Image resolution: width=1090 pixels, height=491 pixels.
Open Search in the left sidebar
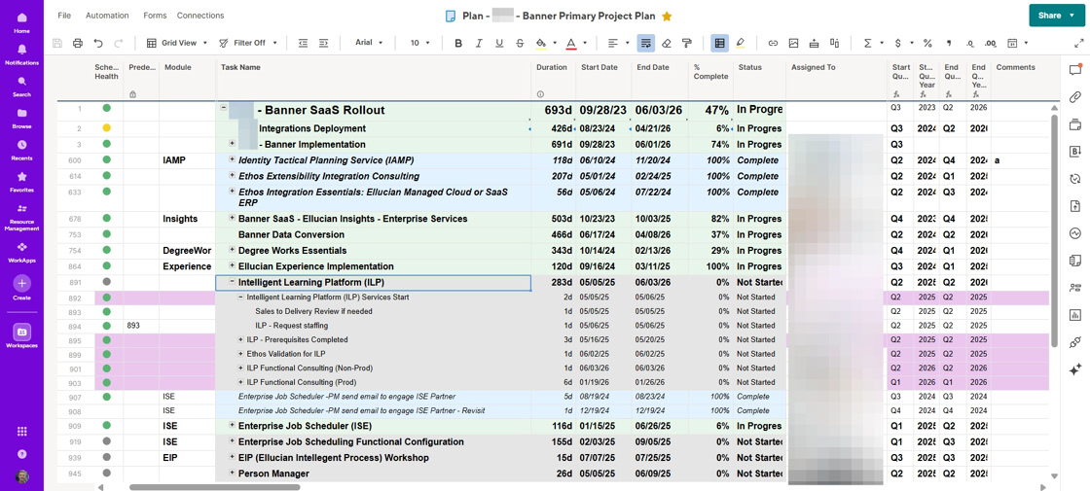click(x=21, y=86)
